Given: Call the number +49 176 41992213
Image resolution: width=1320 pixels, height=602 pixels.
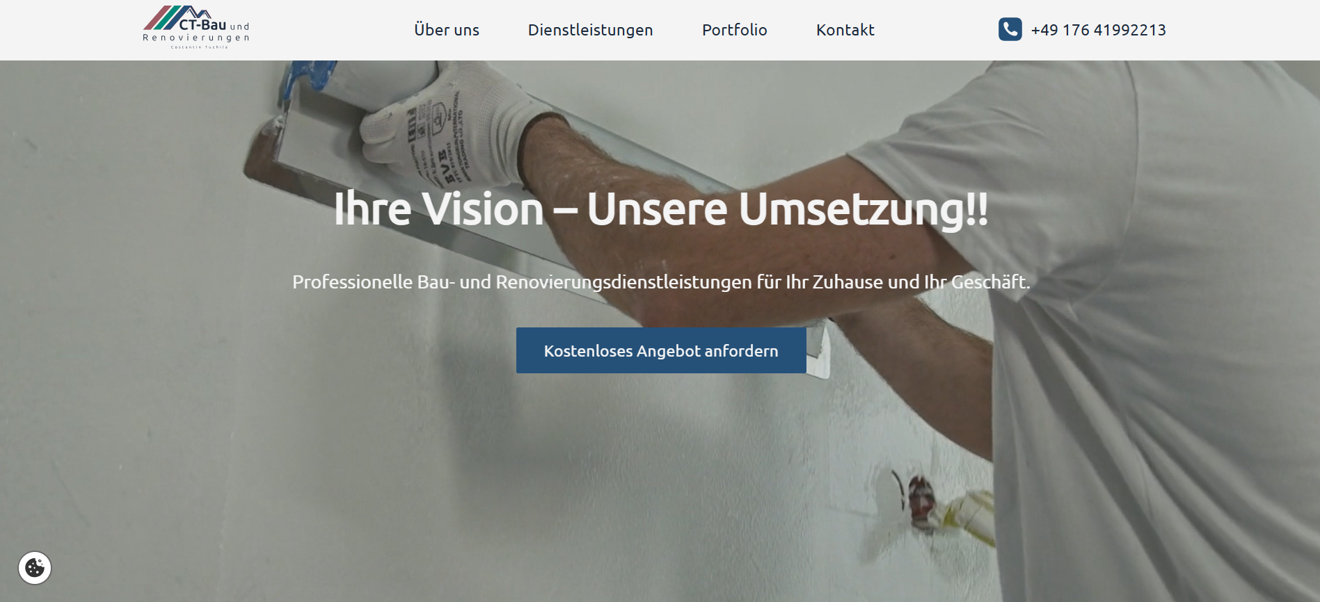Looking at the screenshot, I should (1098, 30).
